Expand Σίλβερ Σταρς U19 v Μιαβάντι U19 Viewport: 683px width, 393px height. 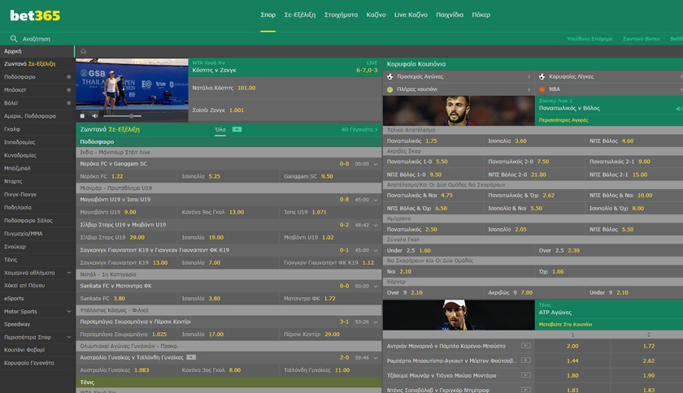(x=376, y=225)
